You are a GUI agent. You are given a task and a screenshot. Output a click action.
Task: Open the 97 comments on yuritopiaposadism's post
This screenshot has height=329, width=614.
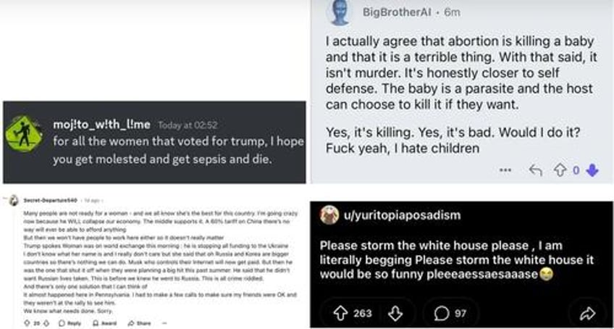point(450,313)
